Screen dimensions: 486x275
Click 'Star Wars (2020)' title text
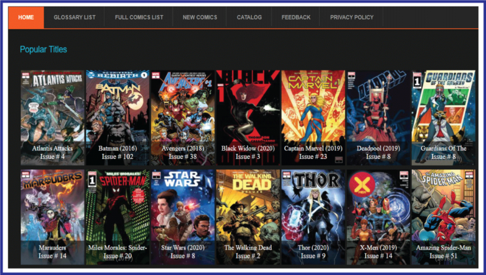(x=183, y=248)
